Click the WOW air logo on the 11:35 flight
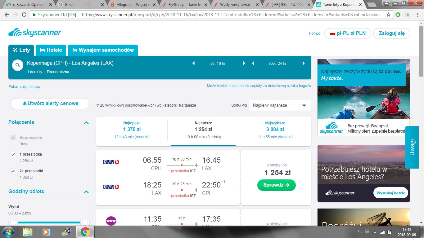424x238 pixels. 111,221
